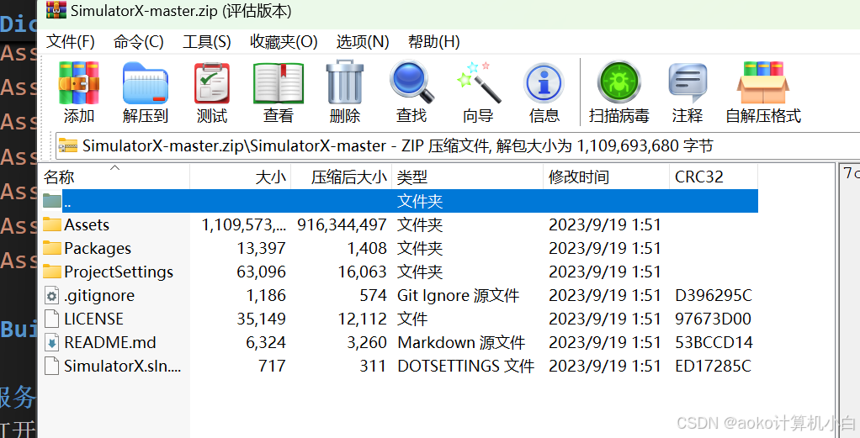This screenshot has width=860, height=438.
Task: Click the name 'README.md'
Action: pyautogui.click(x=109, y=343)
